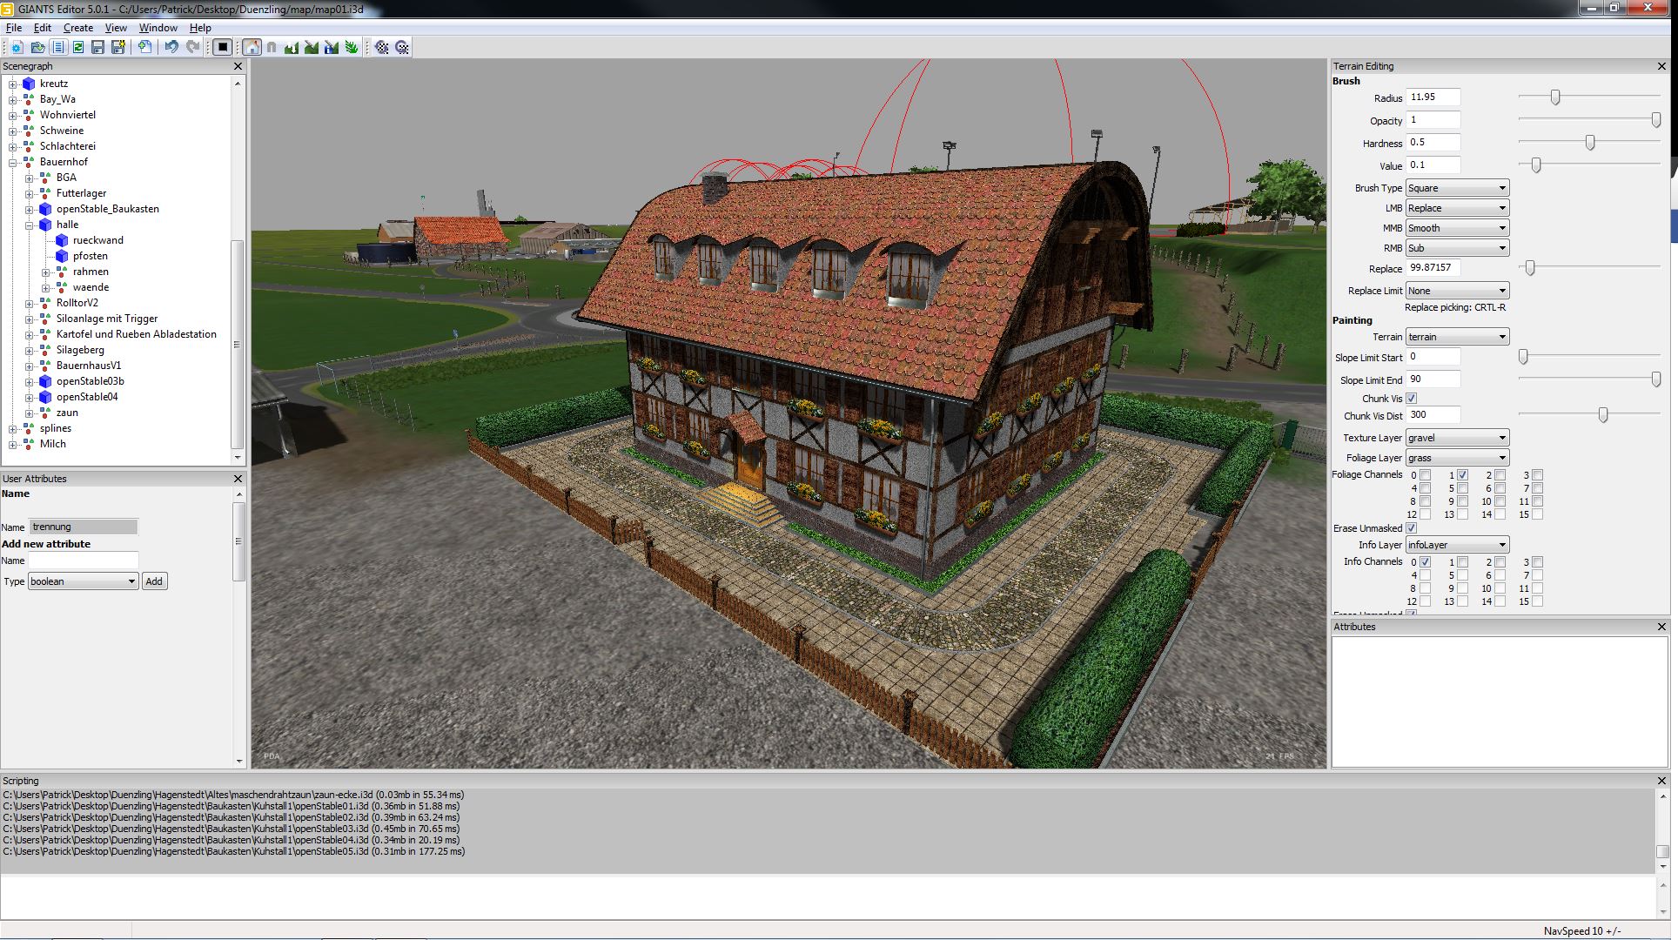Select the BauernhausV1 tree item
The image size is (1678, 940).
(89, 366)
